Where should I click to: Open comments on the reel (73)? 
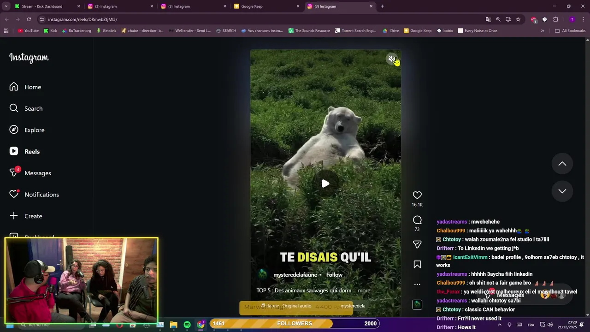pyautogui.click(x=417, y=220)
